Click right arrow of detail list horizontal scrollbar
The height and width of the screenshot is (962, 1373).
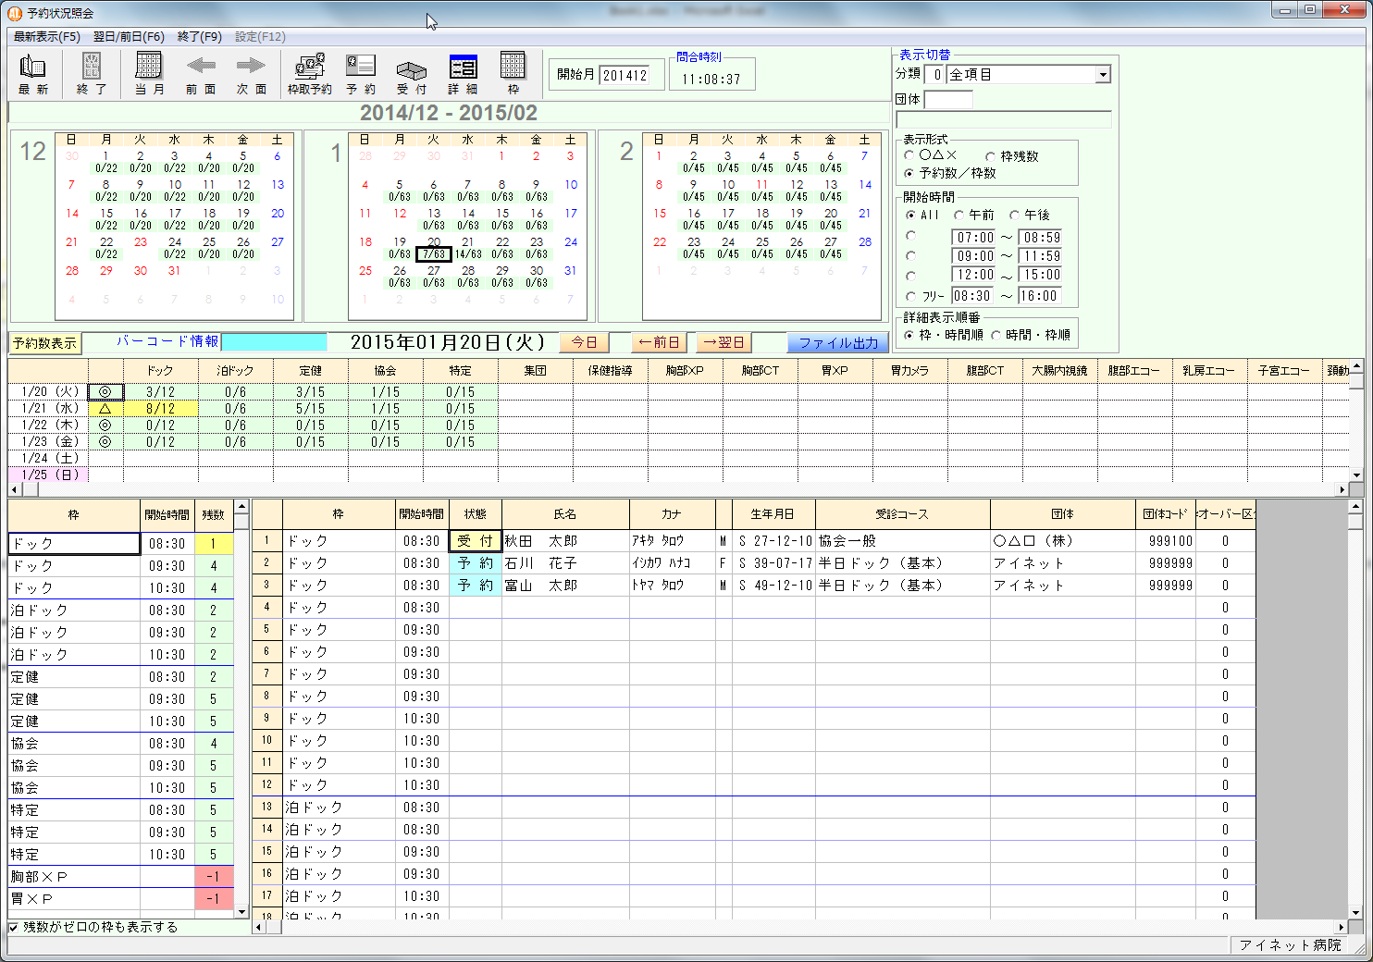1342,926
